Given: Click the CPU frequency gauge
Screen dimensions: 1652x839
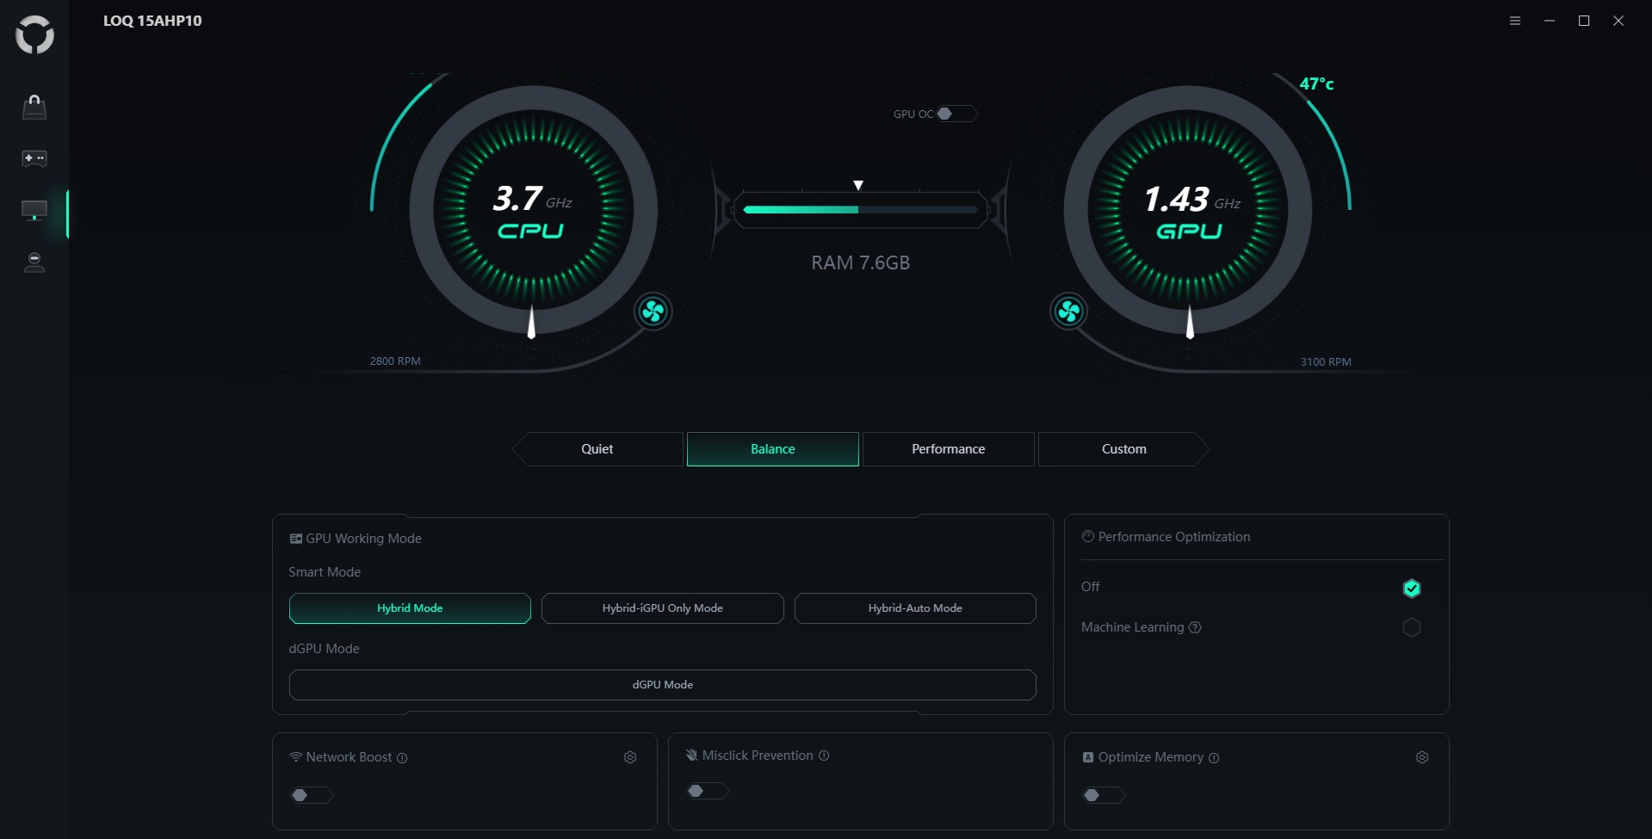Looking at the screenshot, I should coord(533,209).
